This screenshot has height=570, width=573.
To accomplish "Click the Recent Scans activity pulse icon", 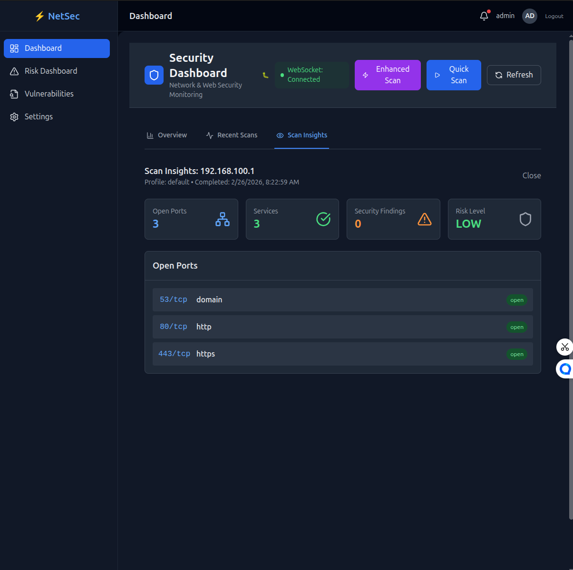I will [x=210, y=135].
